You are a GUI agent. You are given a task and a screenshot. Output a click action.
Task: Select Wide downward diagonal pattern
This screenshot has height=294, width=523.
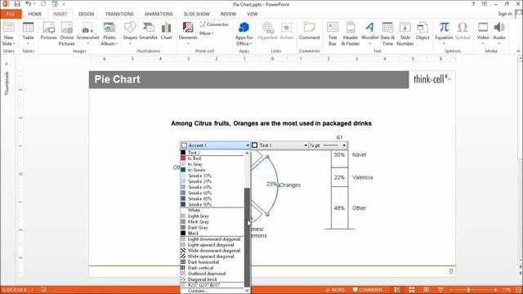[x=212, y=251]
